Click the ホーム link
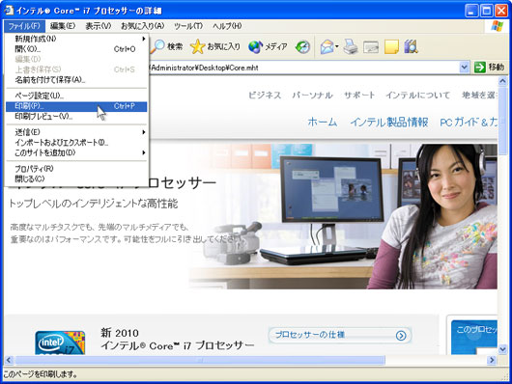 click(323, 123)
